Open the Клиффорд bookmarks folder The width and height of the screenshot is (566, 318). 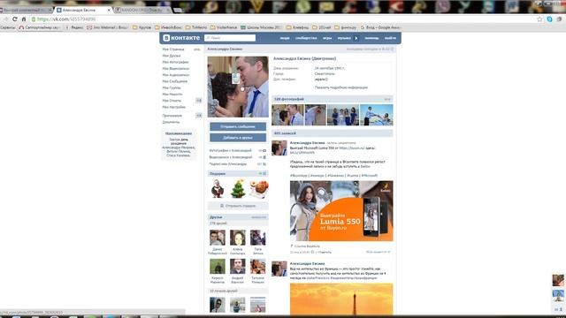(x=298, y=27)
